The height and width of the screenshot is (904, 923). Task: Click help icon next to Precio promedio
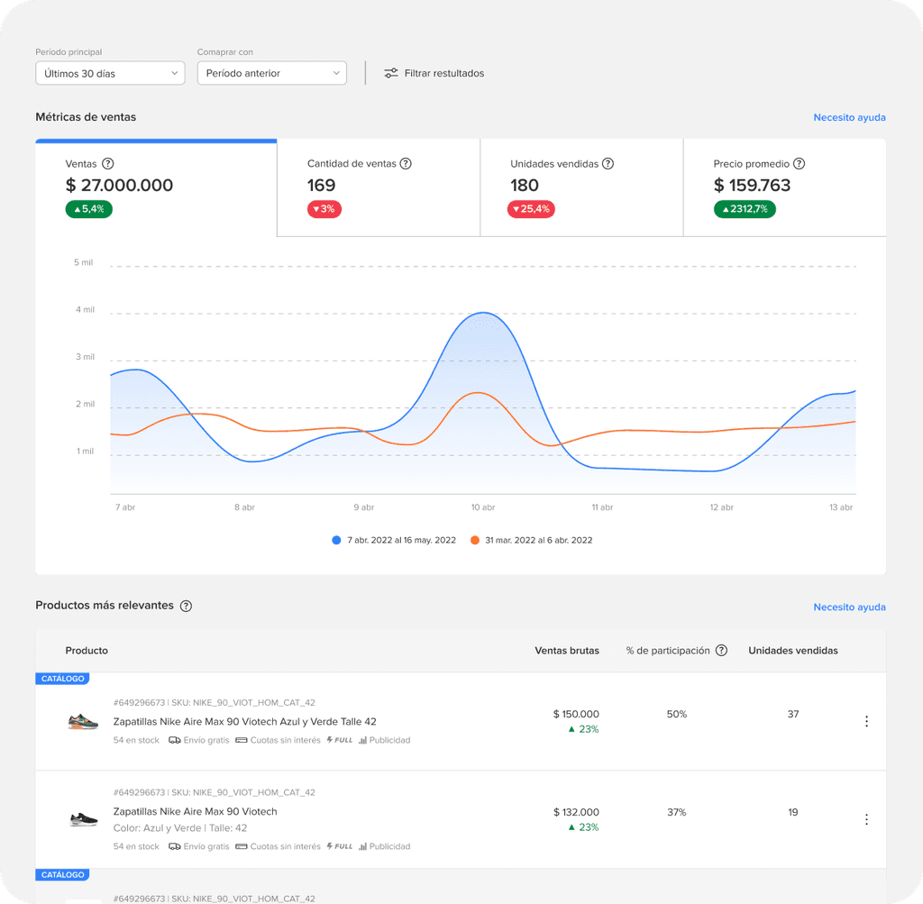click(x=799, y=164)
